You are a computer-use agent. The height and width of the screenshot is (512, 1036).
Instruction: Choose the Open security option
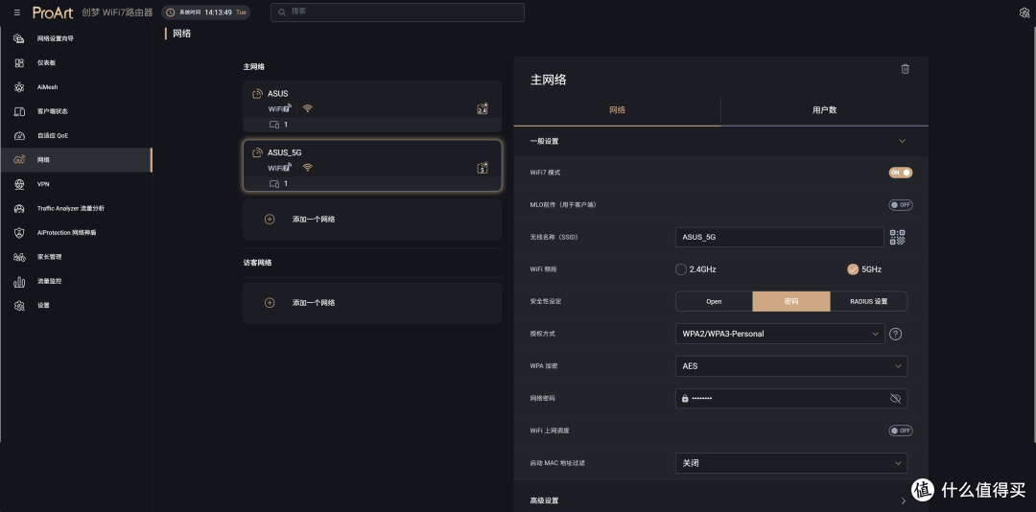[714, 301]
